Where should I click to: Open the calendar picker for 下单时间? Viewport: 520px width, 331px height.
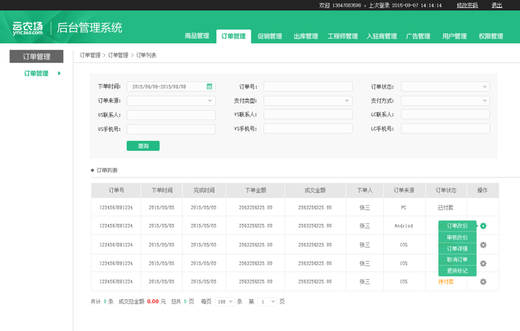click(210, 87)
